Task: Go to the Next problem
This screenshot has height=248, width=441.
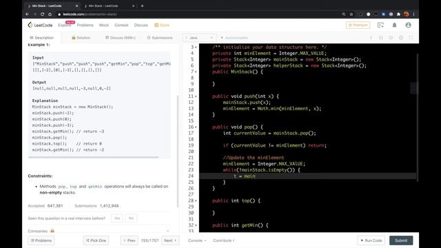Action: [170, 240]
